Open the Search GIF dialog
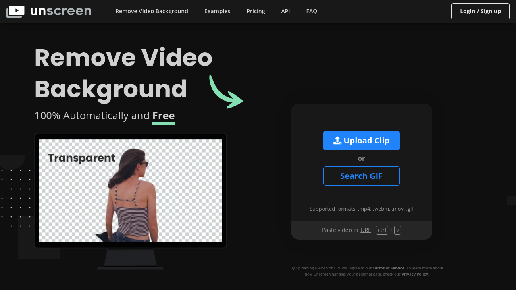The width and height of the screenshot is (516, 290). tap(361, 176)
